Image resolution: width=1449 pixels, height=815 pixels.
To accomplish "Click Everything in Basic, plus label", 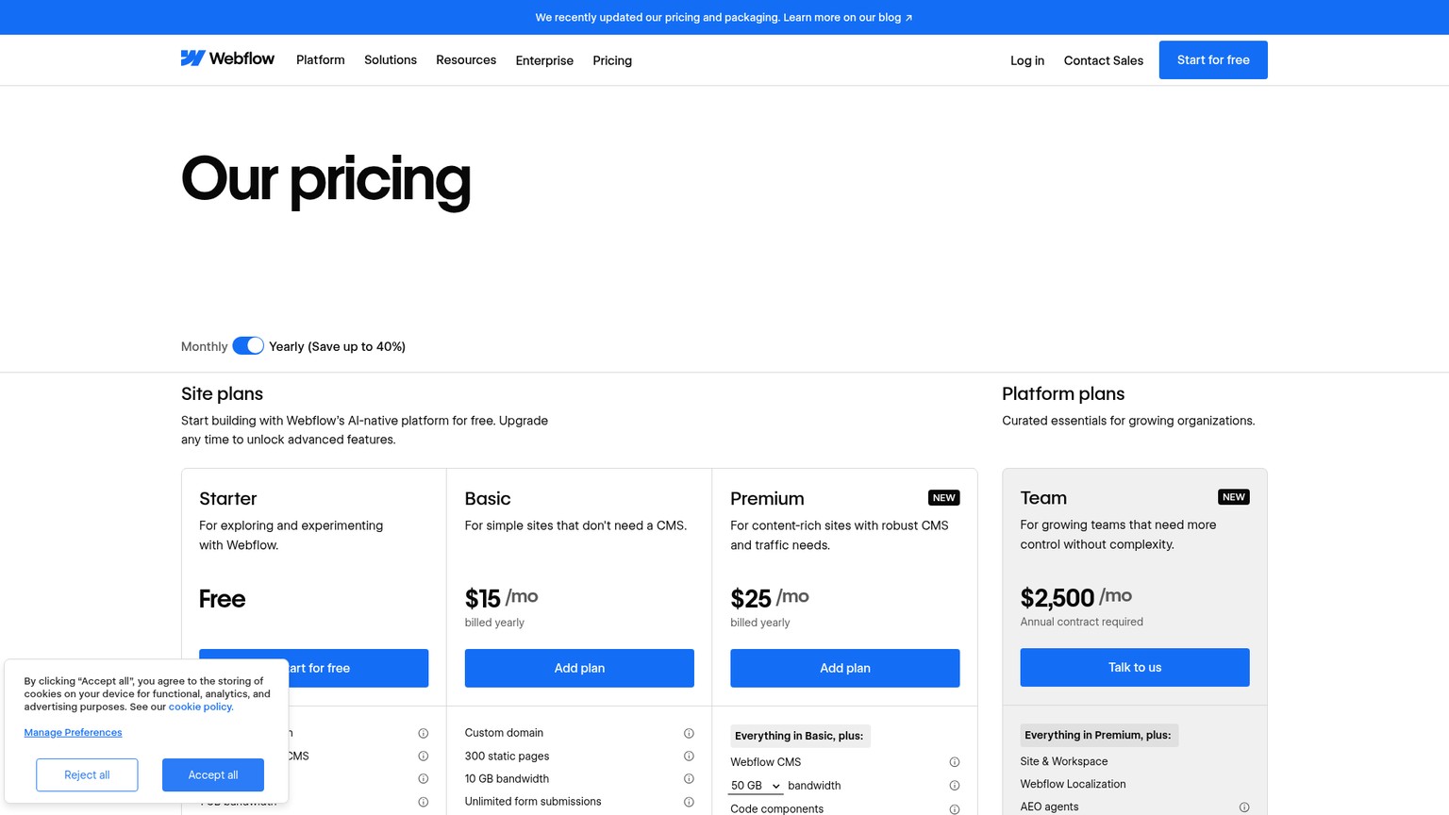I will tap(799, 736).
